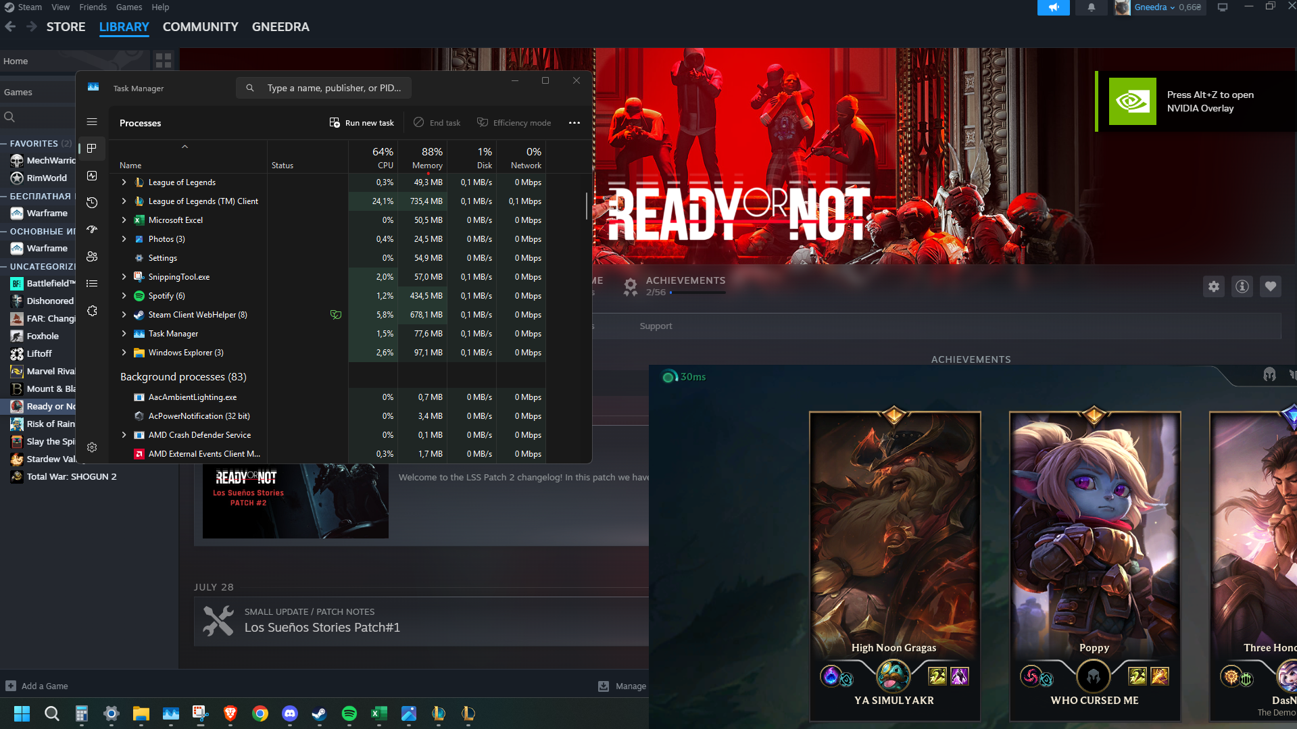The width and height of the screenshot is (1297, 729).
Task: Show game information for Ready or Not
Action: click(x=1242, y=286)
